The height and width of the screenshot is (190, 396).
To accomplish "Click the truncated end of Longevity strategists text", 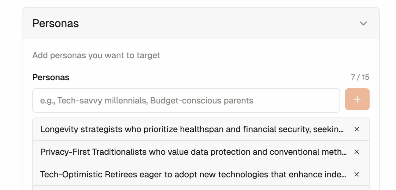I will [x=334, y=129].
